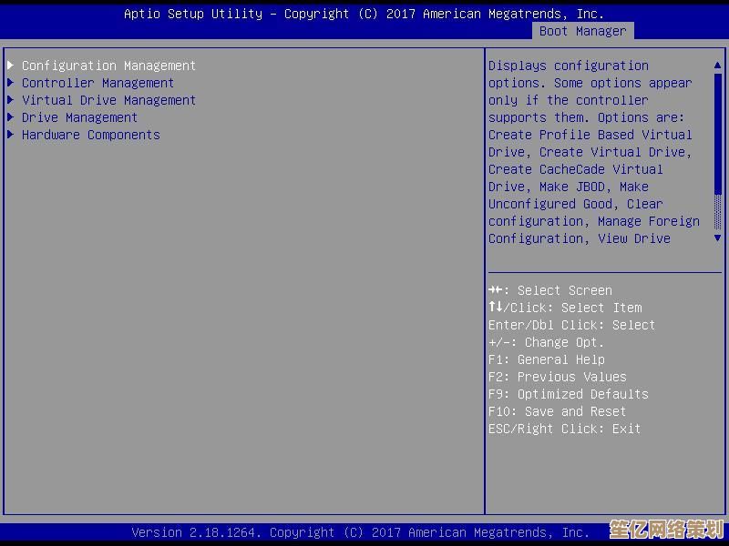Click the F9: Optimized Defaults hint
729x546 pixels.
[x=568, y=394]
